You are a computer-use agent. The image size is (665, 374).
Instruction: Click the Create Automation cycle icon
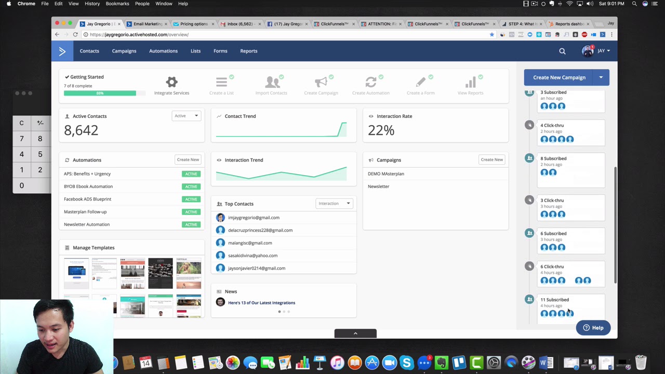(370, 82)
